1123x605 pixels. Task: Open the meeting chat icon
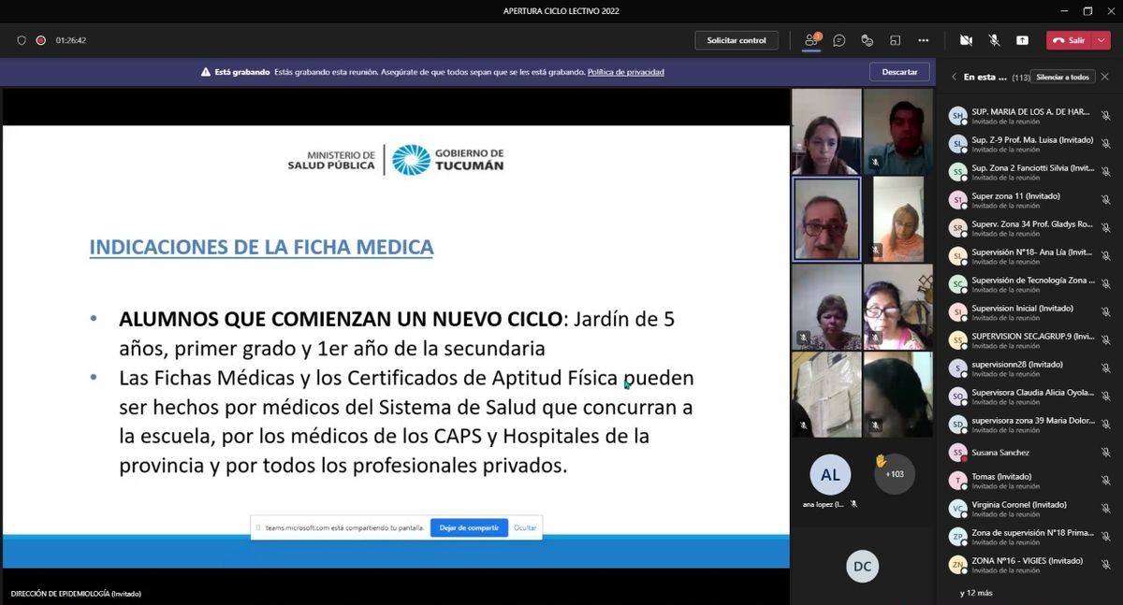point(839,40)
